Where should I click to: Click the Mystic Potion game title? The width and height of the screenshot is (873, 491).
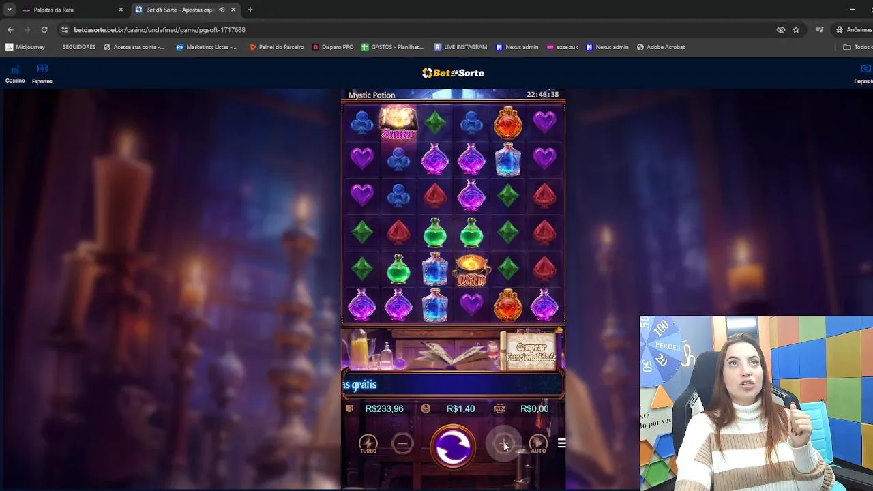click(372, 95)
